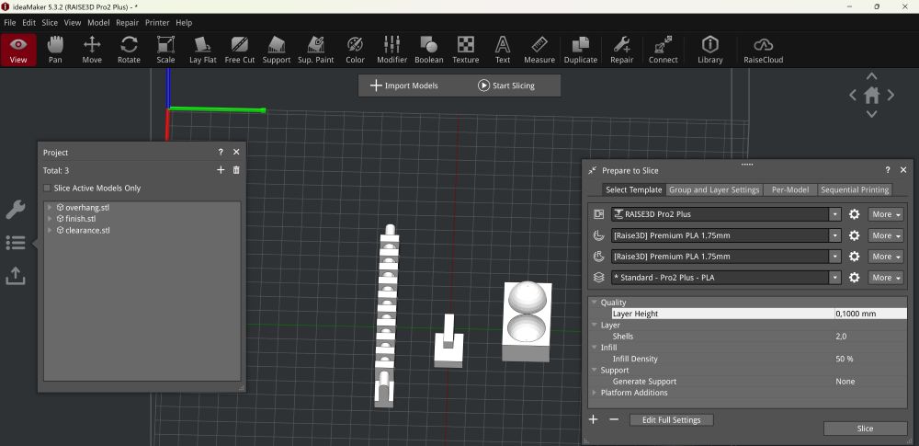Add a template with the plus button
919x446 pixels.
click(593, 419)
